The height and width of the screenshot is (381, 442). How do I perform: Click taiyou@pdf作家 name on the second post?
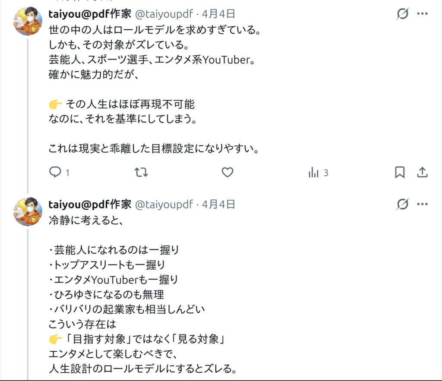click(90, 204)
